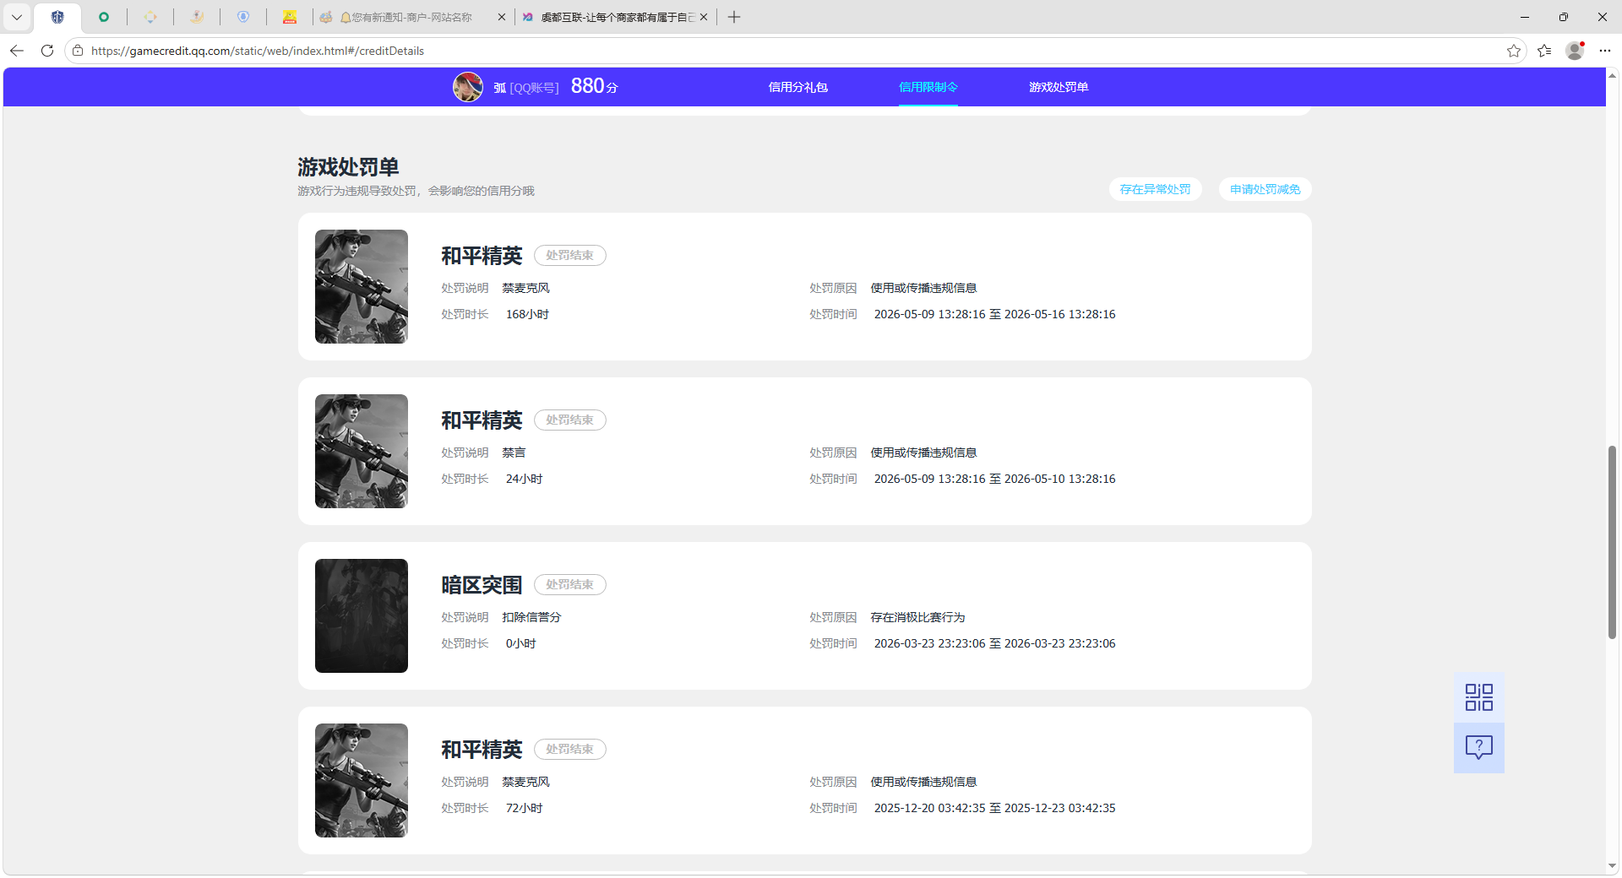The image size is (1622, 878).
Task: Reload the current page
Action: coord(47,51)
